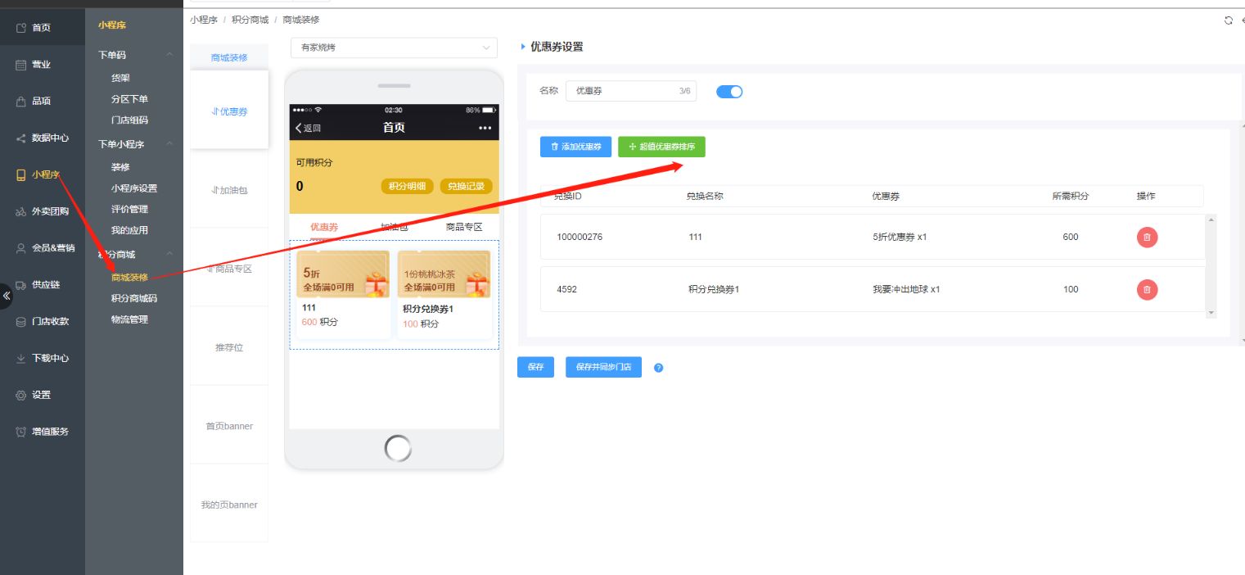Select the 优惠券 module card
The image size is (1245, 575).
click(x=229, y=111)
